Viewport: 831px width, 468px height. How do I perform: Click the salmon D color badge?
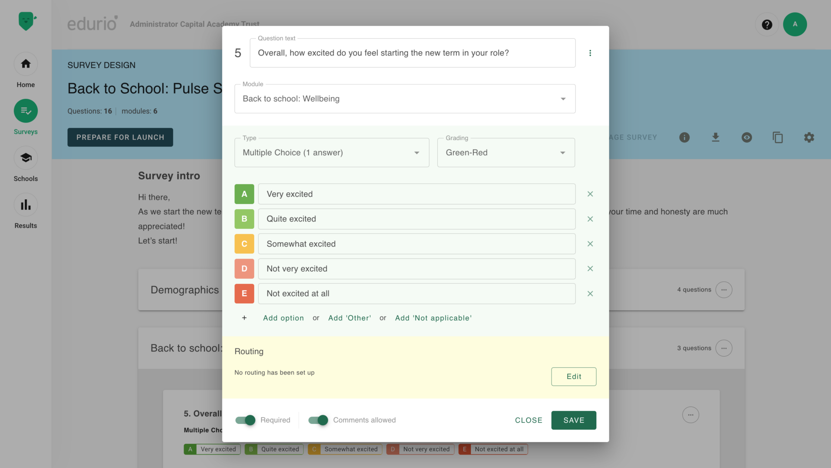coord(244,269)
